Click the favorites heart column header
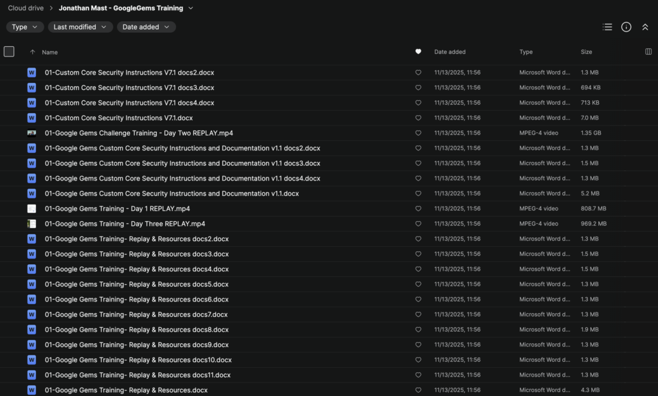The width and height of the screenshot is (658, 396). point(418,52)
